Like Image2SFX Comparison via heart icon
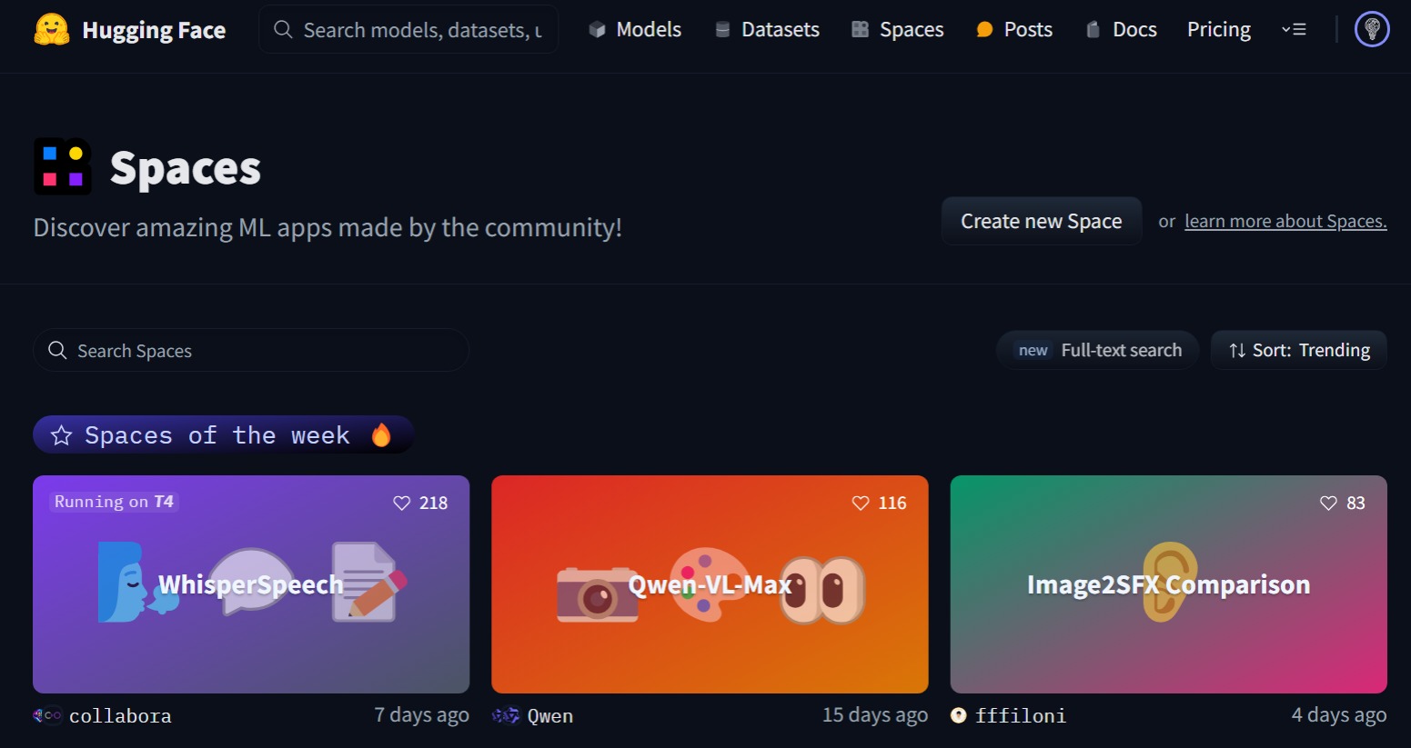Screen dimensions: 1411x748 [x=1328, y=503]
